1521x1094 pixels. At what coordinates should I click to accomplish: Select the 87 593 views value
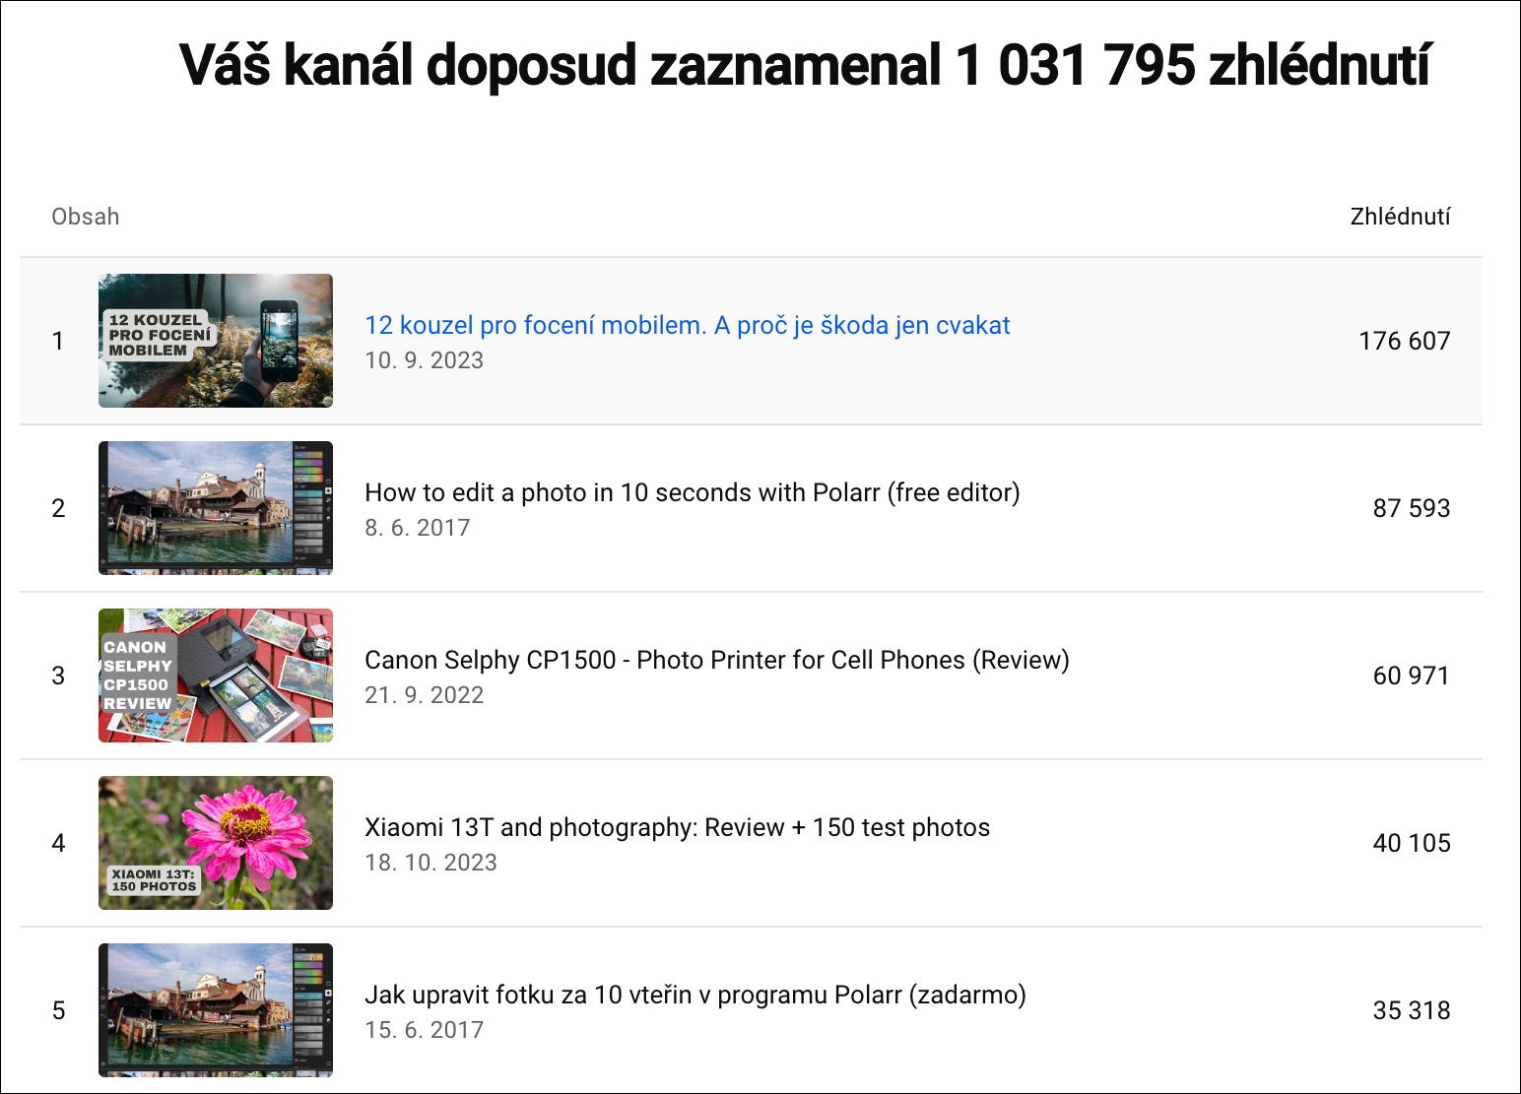tap(1412, 508)
